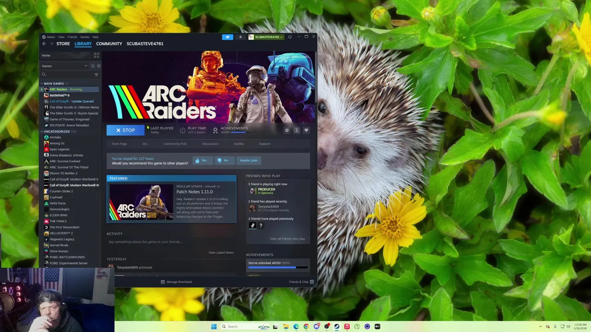The height and width of the screenshot is (332, 591).
Task: Open the SCUBASTEVE4761 account dropdown
Action: pos(265,37)
